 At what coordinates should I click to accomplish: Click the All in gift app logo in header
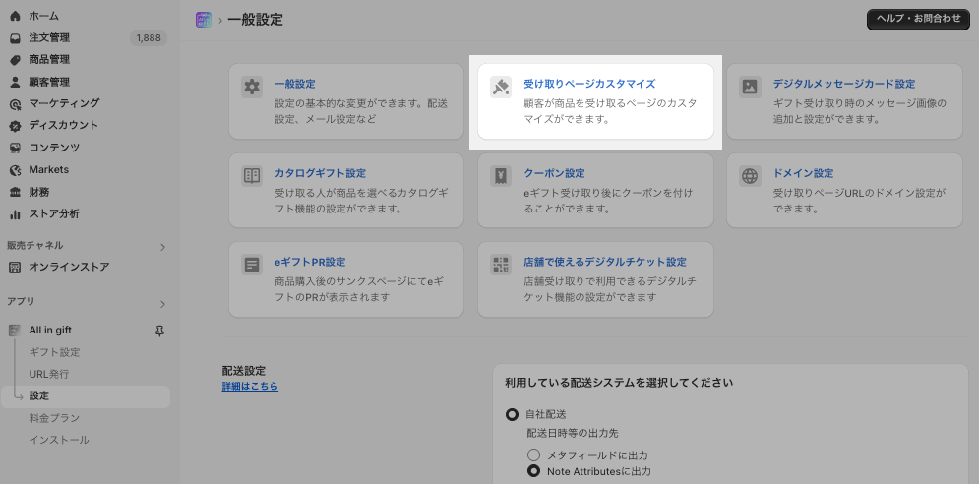[x=204, y=19]
